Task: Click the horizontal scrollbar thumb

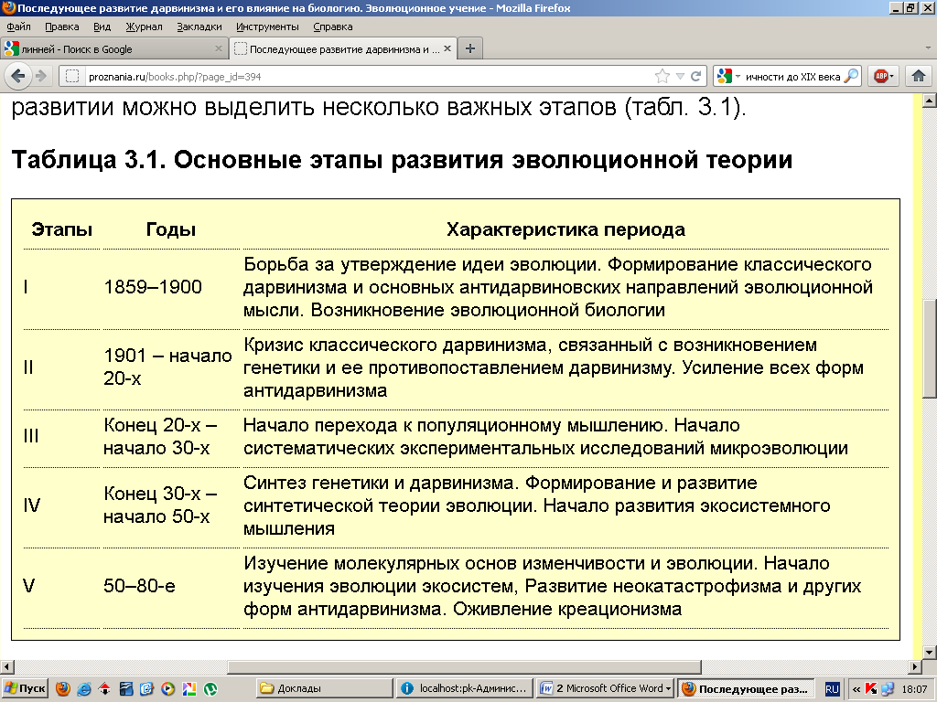Action: 464,666
